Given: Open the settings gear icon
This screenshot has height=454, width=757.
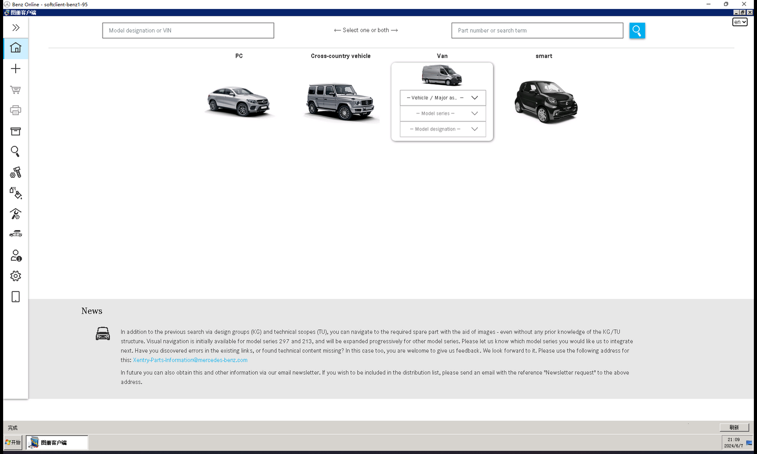Looking at the screenshot, I should pyautogui.click(x=16, y=276).
